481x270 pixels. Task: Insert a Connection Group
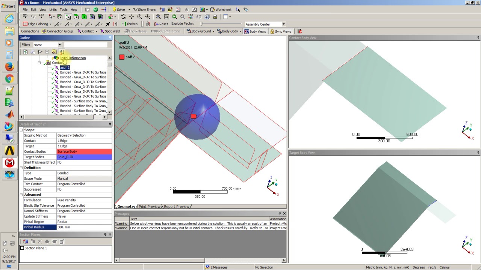coord(57,31)
